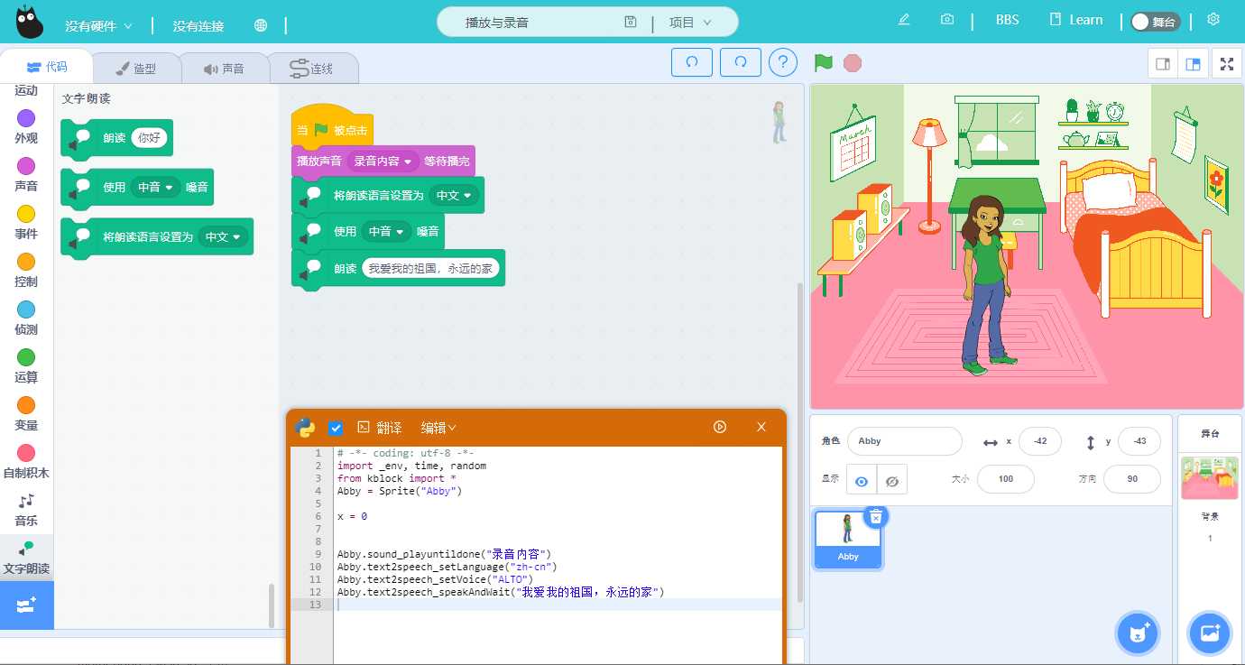Image resolution: width=1245 pixels, height=665 pixels.
Task: Select the Abby sprite thumbnail
Action: pos(848,539)
